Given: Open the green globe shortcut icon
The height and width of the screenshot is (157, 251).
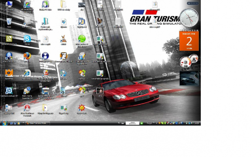Looking at the screenshot, I should click(82, 39).
